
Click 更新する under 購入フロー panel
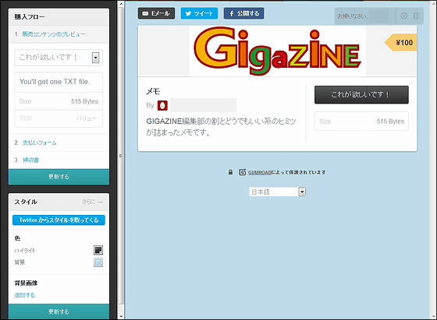[x=59, y=177]
